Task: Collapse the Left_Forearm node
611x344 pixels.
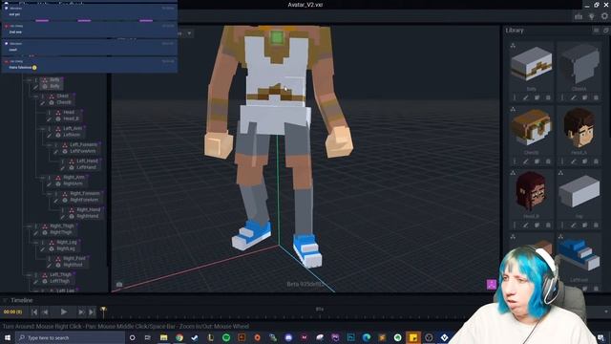Action: (x=49, y=144)
